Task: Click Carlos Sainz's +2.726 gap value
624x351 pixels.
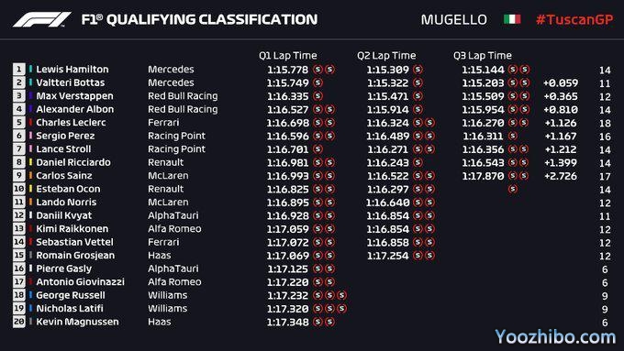Action: (x=561, y=176)
